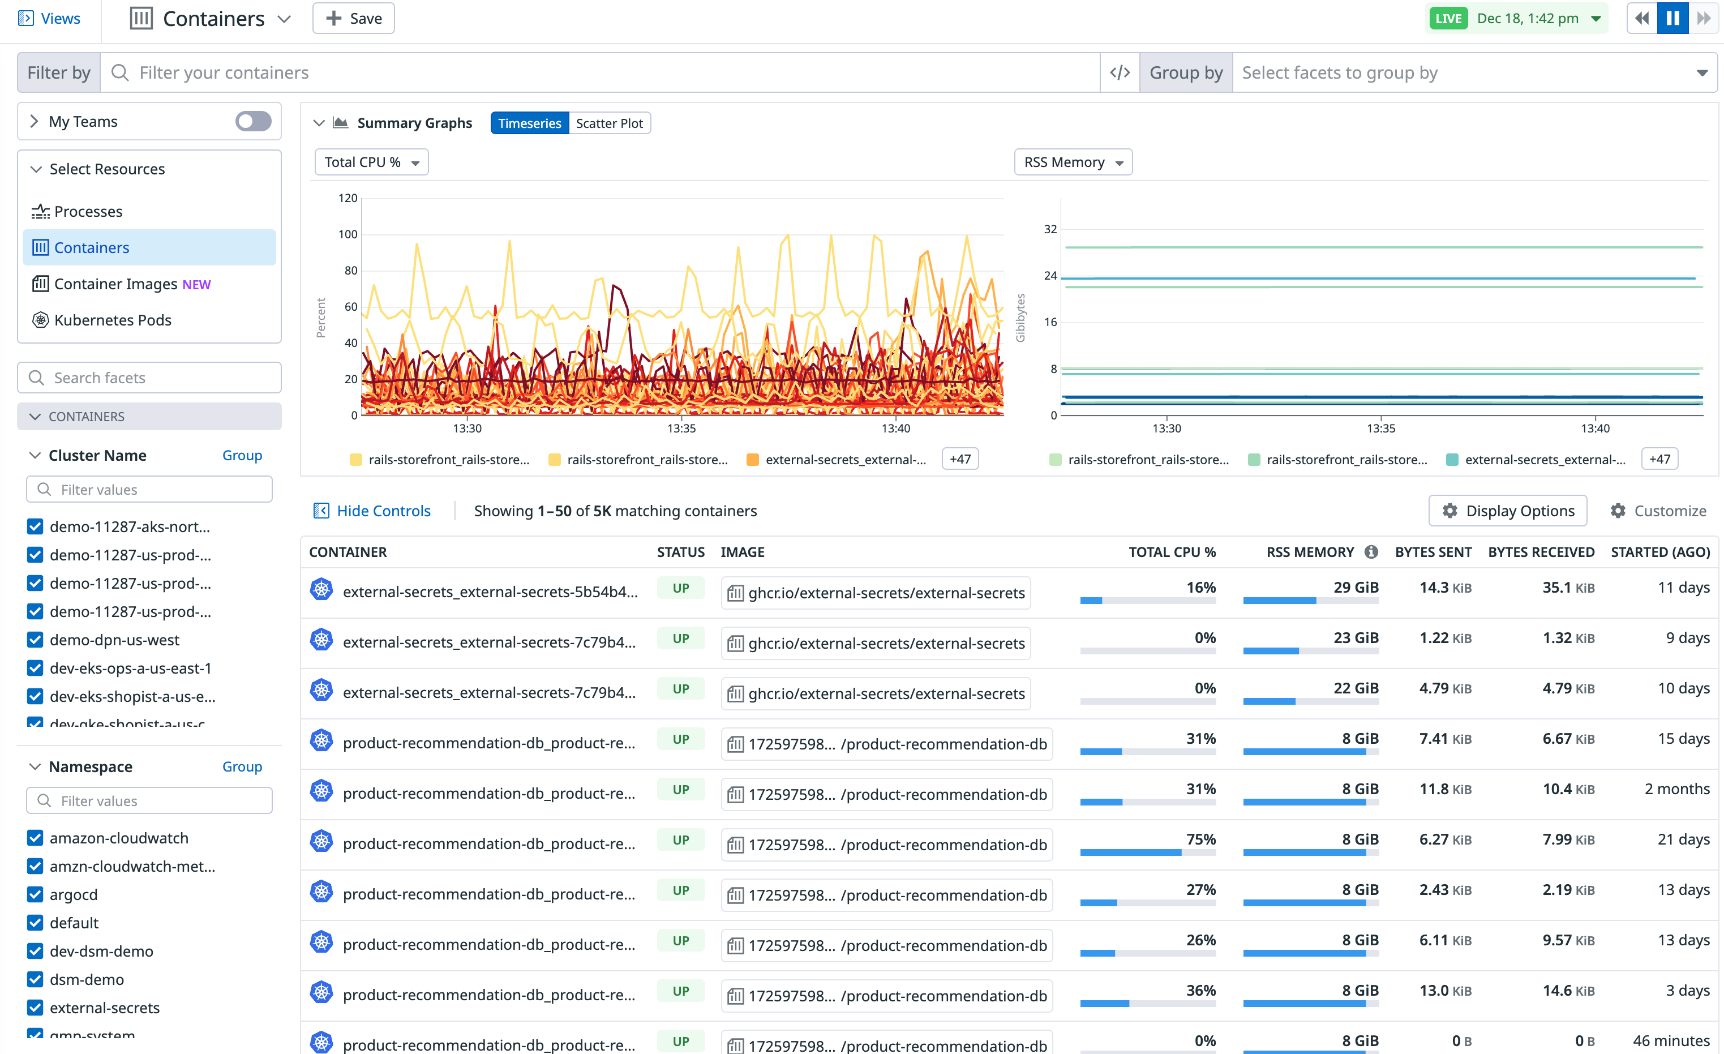Viewport: 1724px width, 1054px height.
Task: Uncheck the demo-dpn-us-west cluster checkbox
Action: pos(35,640)
